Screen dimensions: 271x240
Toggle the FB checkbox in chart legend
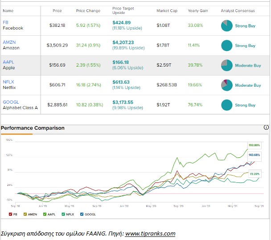(10, 214)
